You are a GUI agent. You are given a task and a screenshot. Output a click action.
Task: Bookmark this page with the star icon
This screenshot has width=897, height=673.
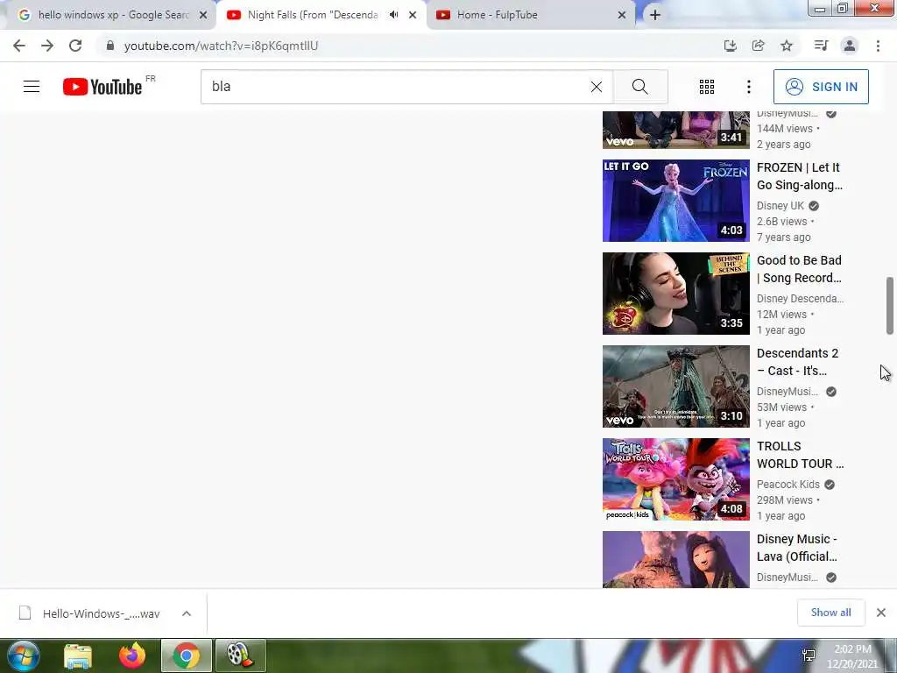[x=787, y=46]
